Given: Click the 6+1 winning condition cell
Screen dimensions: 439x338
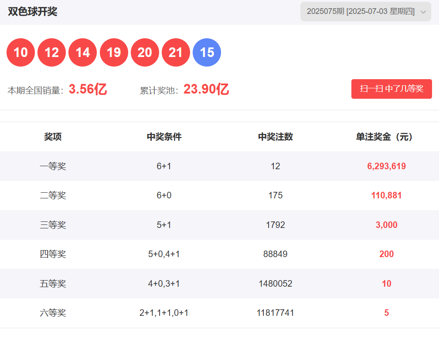Looking at the screenshot, I should click(164, 166).
